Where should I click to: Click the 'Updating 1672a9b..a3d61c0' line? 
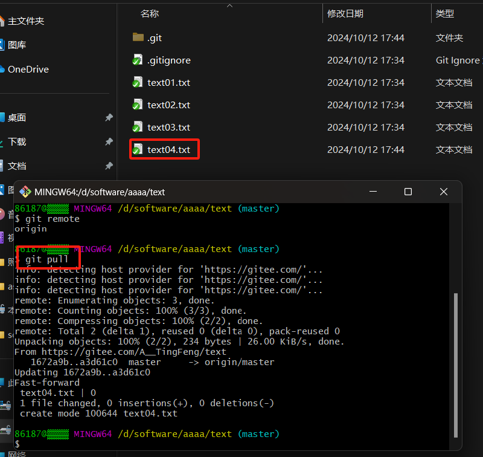click(x=82, y=372)
